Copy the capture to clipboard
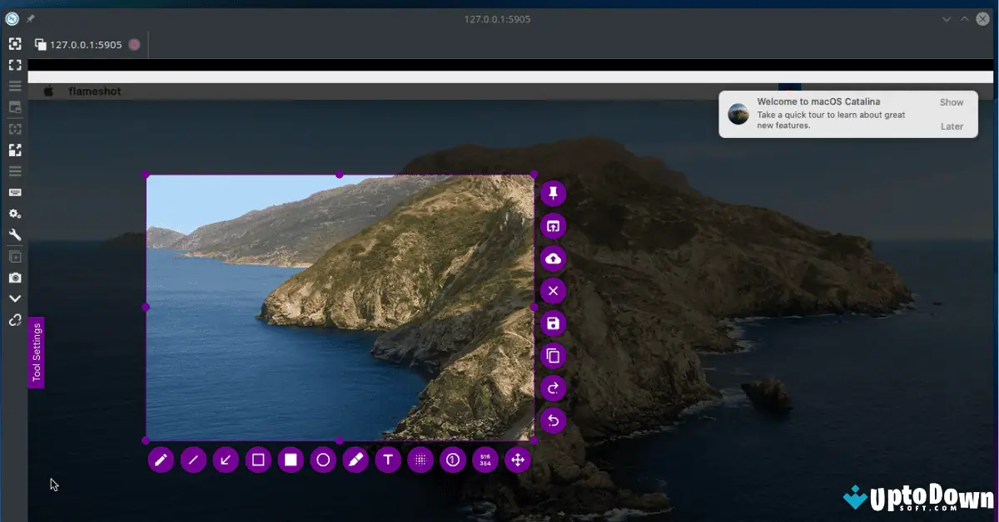Image resolution: width=999 pixels, height=522 pixels. 553,356
